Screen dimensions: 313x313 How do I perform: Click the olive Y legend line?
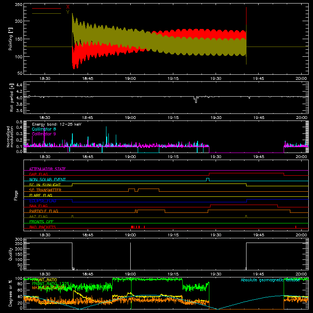click(47, 13)
